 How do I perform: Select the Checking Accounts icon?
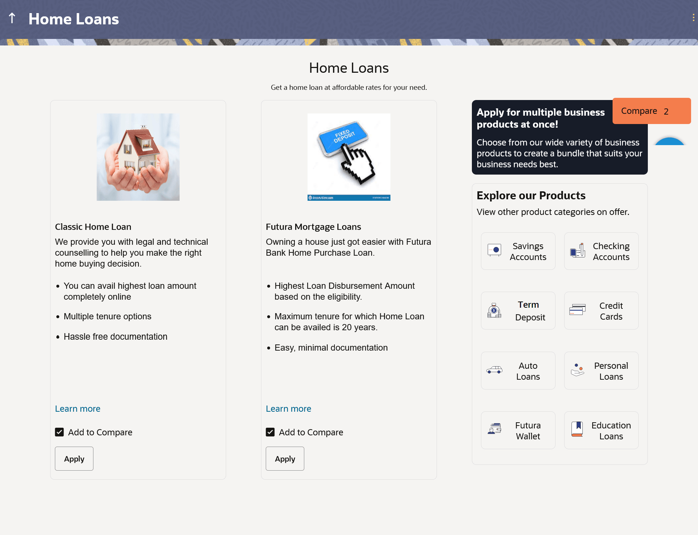coord(577,251)
